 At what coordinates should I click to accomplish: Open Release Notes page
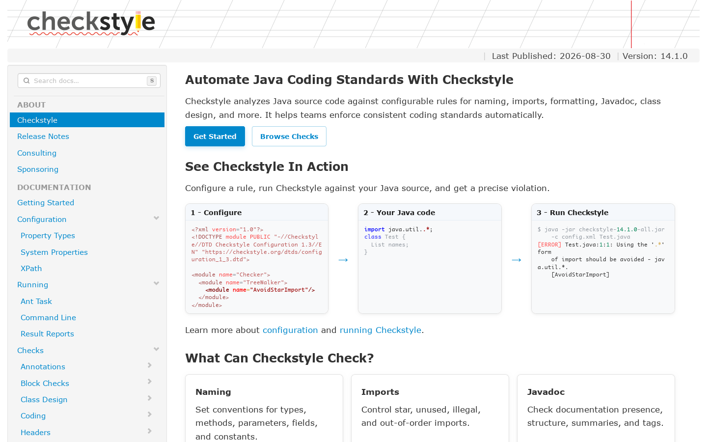[x=43, y=137]
